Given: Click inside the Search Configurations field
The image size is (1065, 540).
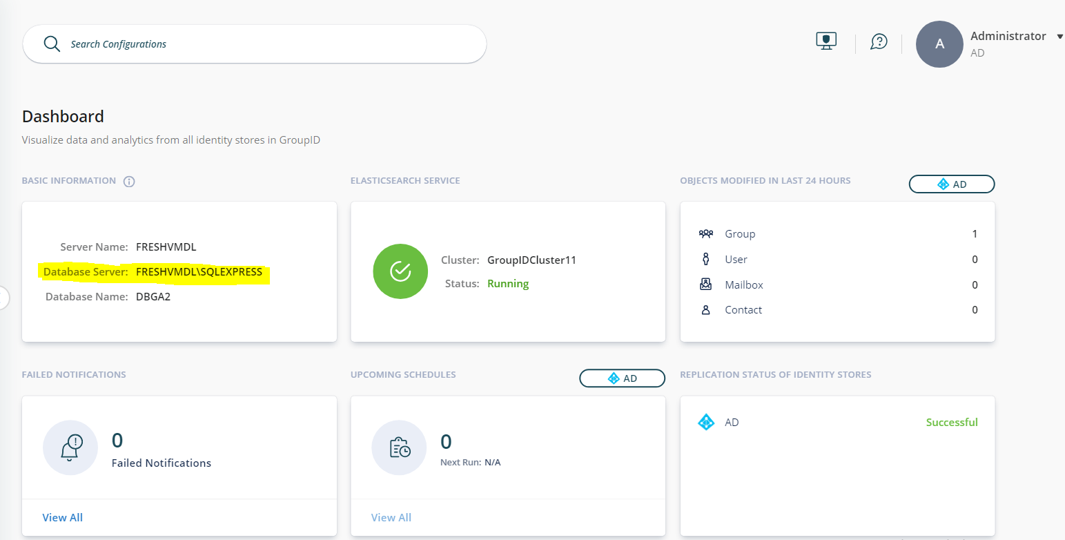Looking at the screenshot, I should pos(276,44).
